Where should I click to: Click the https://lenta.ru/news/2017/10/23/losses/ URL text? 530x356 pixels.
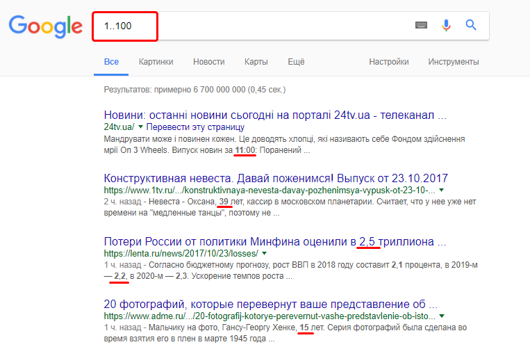pos(181,254)
